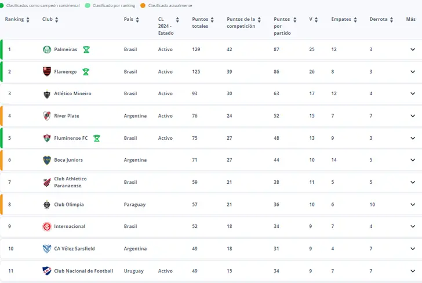This screenshot has width=422, height=283.
Task: Expand the Club Athletico Paranaense row details
Action: [x=413, y=182]
